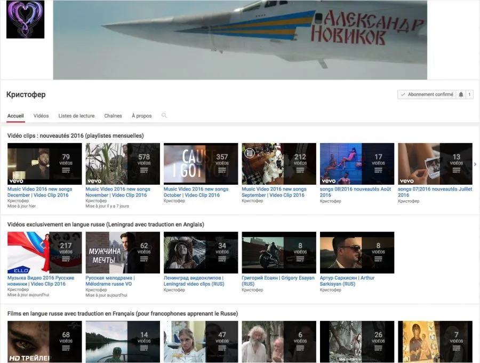The image size is (480, 363).
Task: Open the Кристофер channel avatar image
Action: click(25, 20)
